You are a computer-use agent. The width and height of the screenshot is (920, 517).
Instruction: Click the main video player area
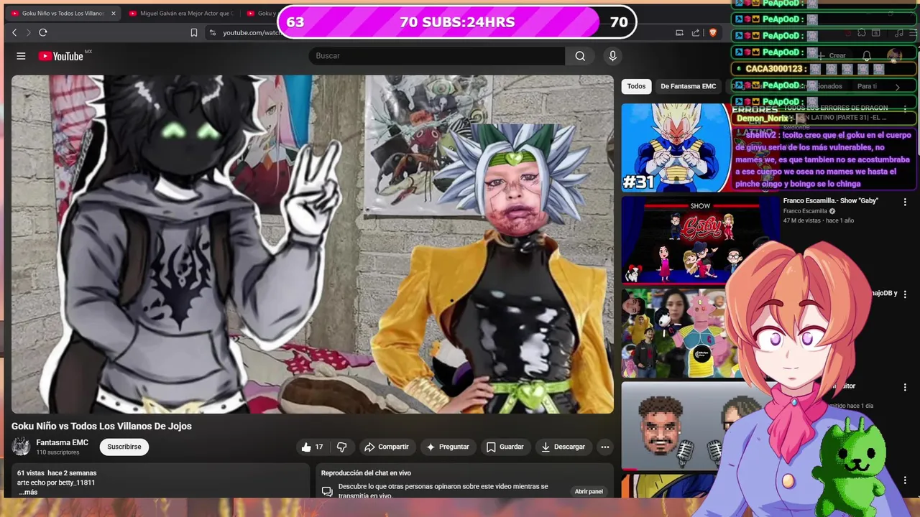click(x=313, y=244)
